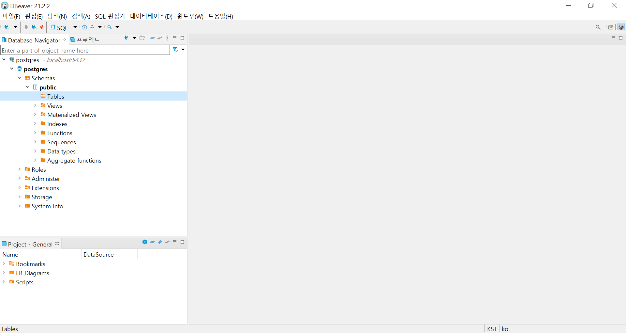The image size is (626, 333).
Task: Expand the Sequences folder
Action: (x=35, y=142)
